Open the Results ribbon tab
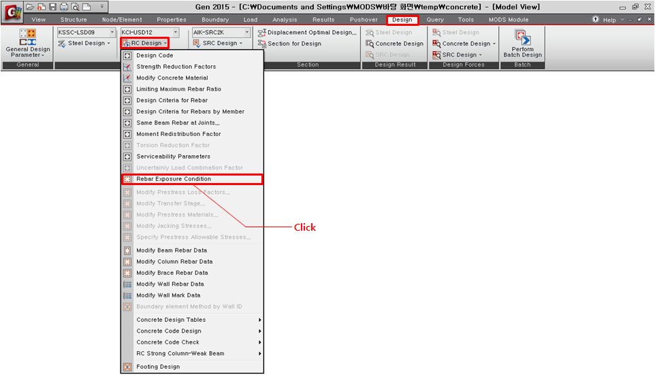655x379 pixels. [323, 20]
